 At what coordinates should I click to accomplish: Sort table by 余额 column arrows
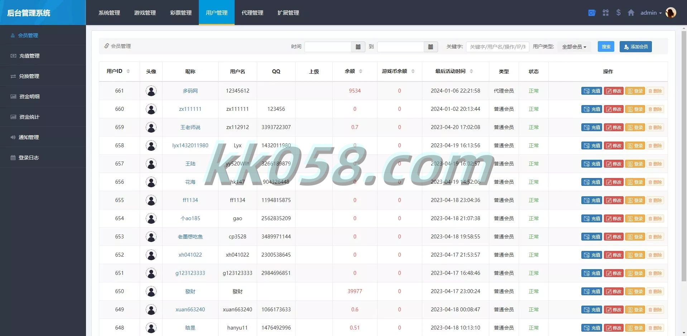click(361, 71)
